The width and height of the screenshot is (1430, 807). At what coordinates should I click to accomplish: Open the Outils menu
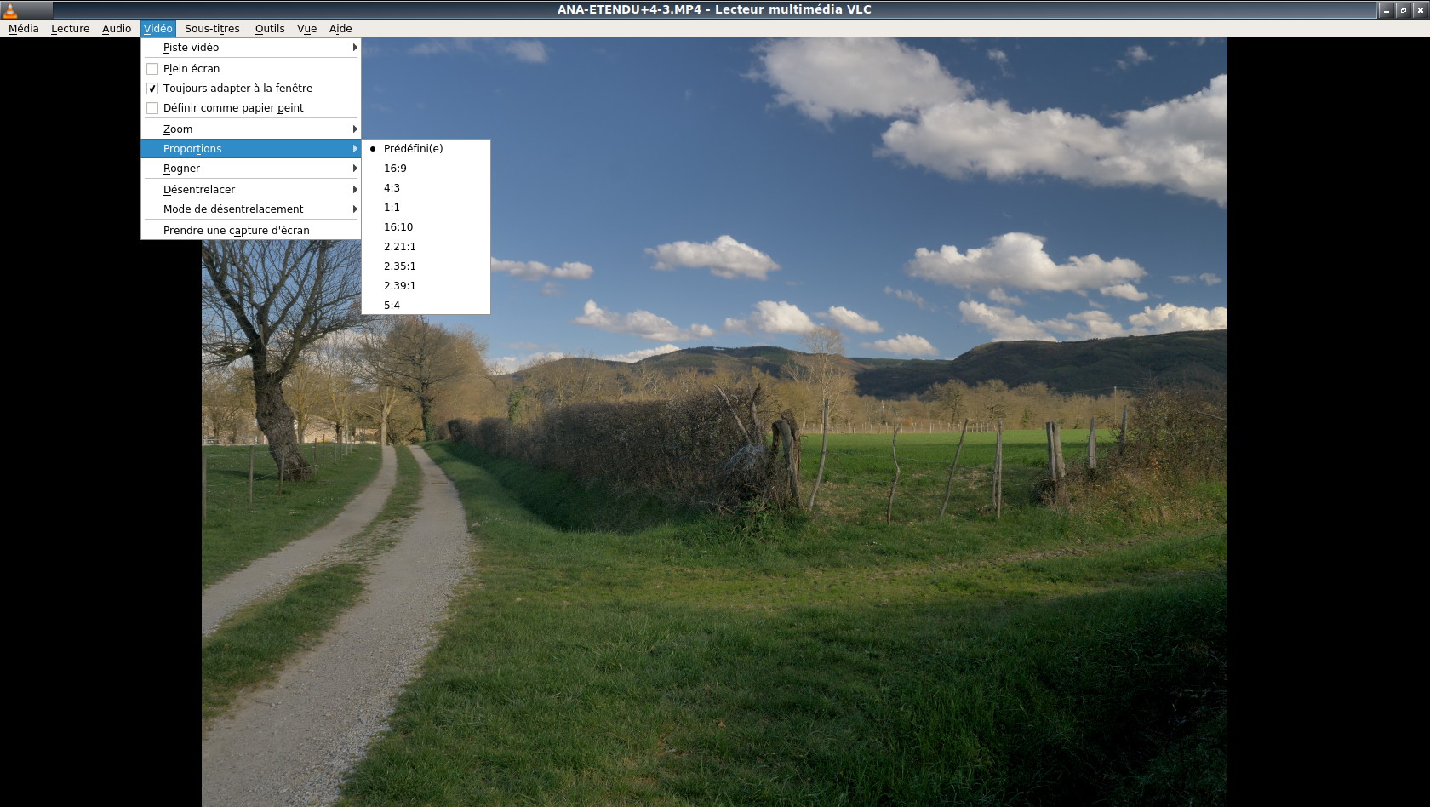click(x=270, y=29)
